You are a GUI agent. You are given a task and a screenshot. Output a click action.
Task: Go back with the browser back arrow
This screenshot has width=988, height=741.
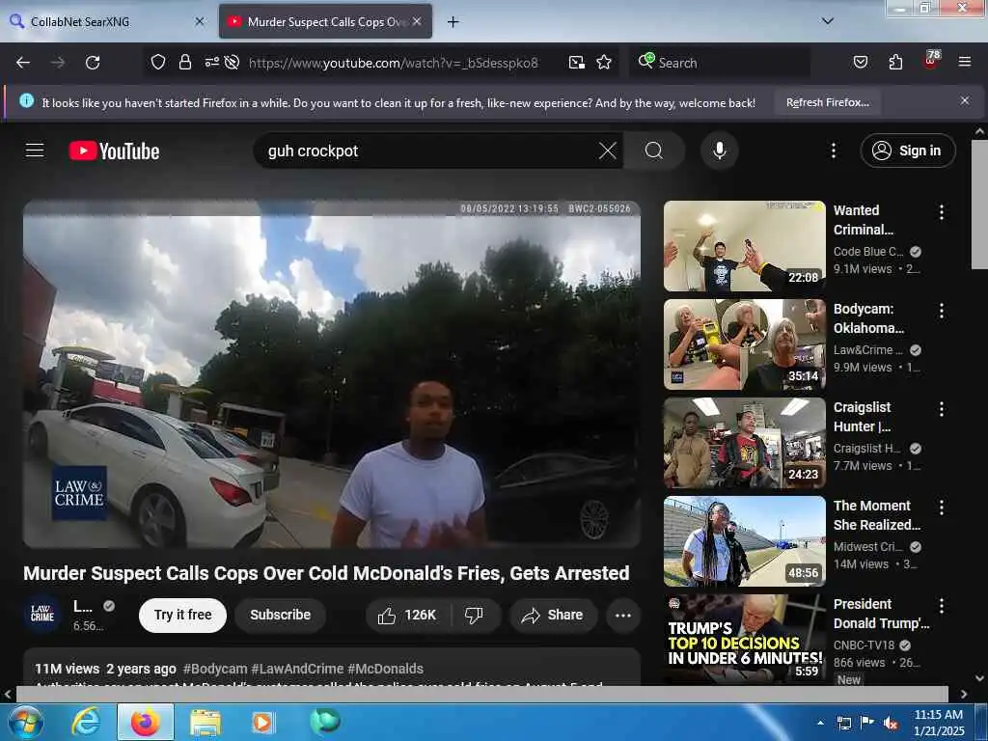click(23, 63)
